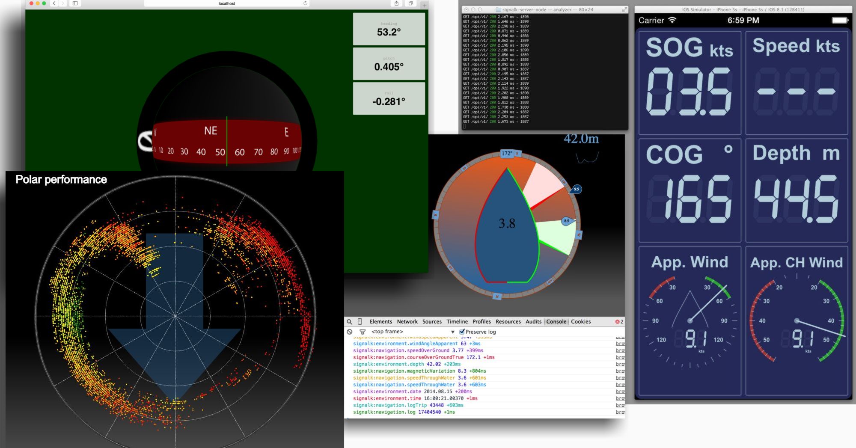Open the Timeline tab

pos(457,322)
